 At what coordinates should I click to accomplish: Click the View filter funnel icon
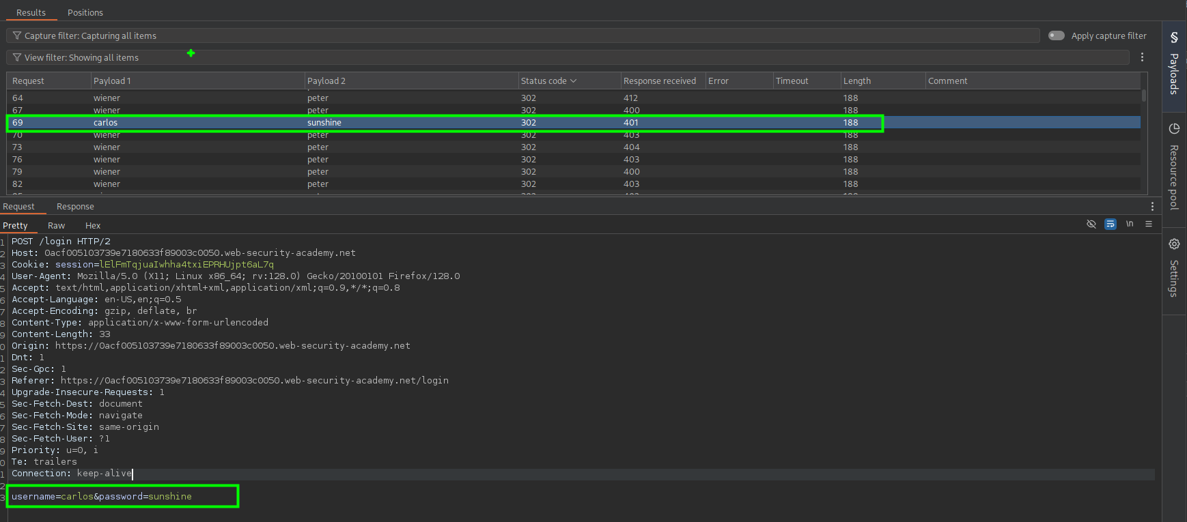tap(17, 57)
